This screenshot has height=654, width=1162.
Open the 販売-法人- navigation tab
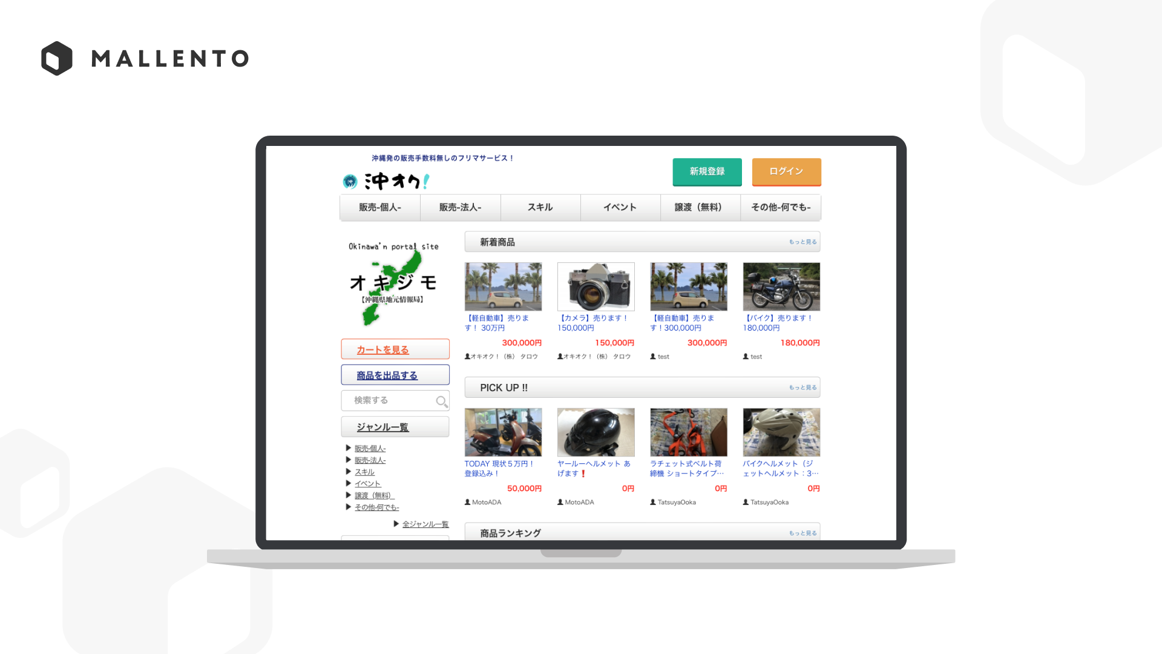[x=460, y=207]
